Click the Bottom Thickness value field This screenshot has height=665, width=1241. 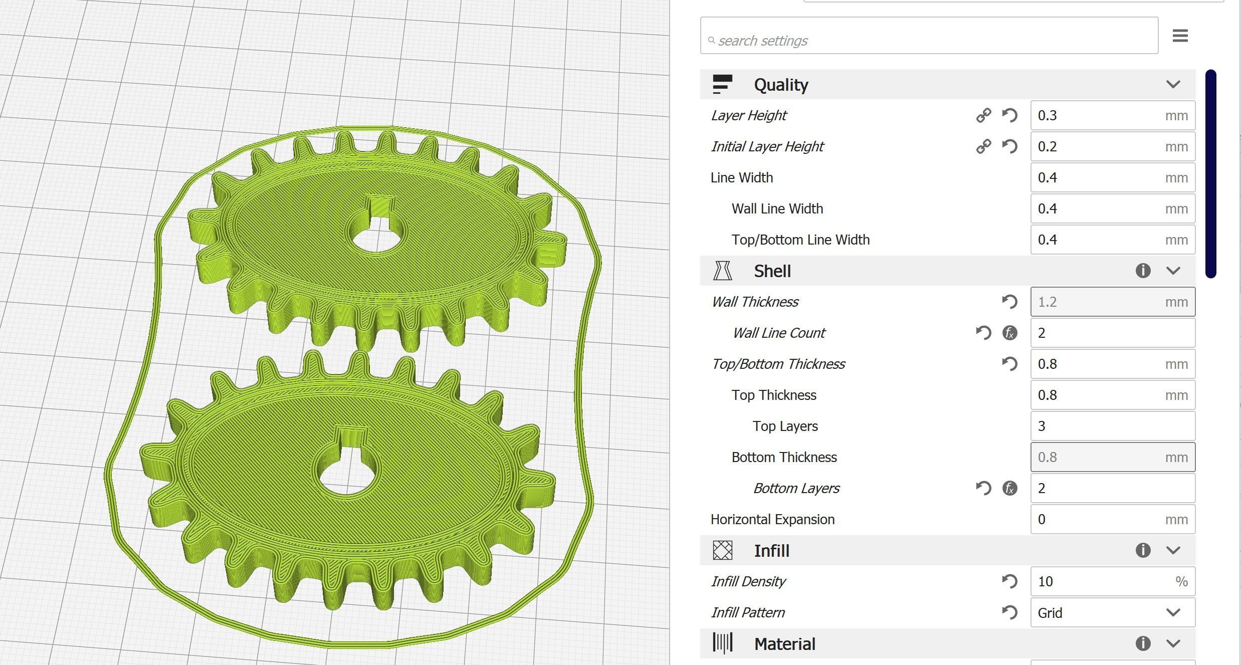pyautogui.click(x=1113, y=457)
